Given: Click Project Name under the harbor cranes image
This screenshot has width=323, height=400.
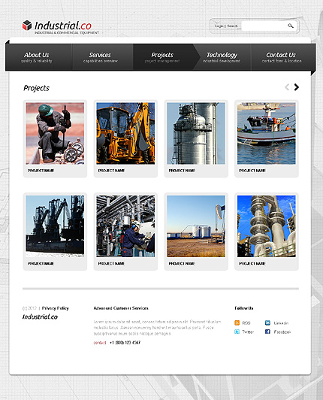Looking at the screenshot, I should (x=41, y=263).
